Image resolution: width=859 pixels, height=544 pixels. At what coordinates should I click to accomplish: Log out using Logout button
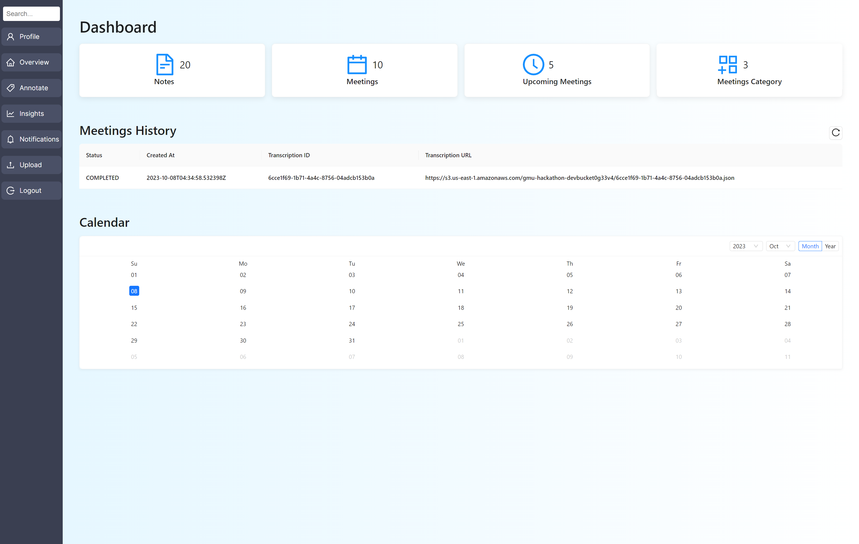[31, 191]
